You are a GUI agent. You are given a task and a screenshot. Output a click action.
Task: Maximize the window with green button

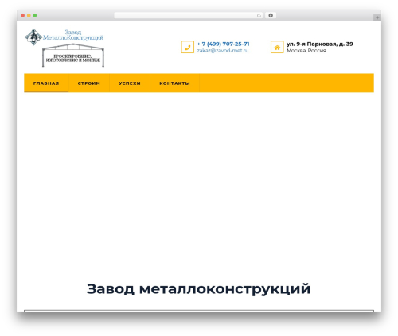35,15
